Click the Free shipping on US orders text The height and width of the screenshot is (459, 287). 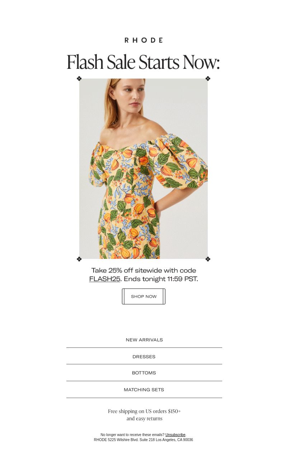point(144,411)
